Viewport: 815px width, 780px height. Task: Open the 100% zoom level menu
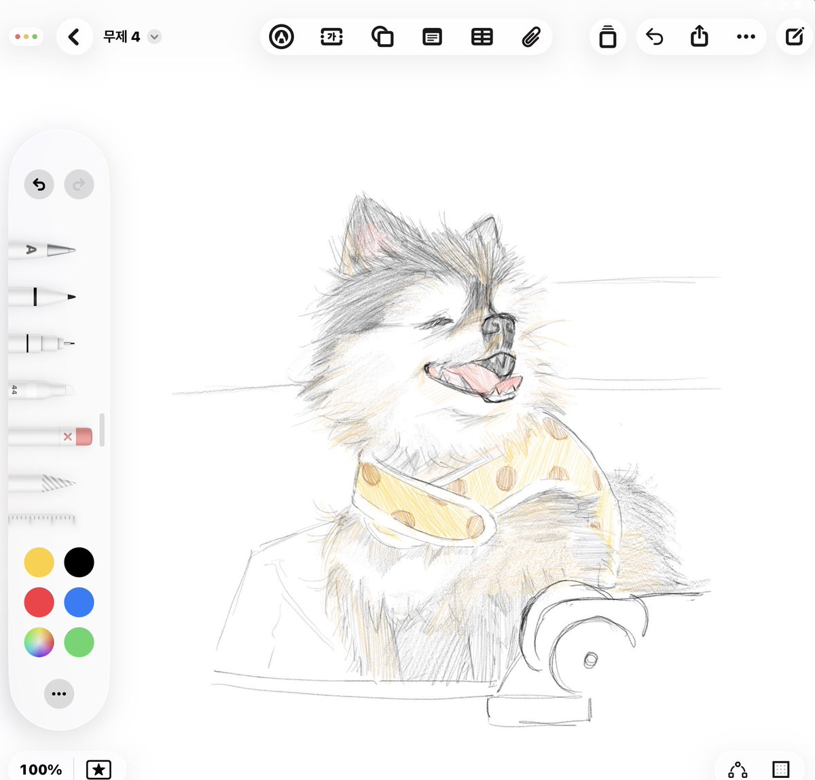pos(41,769)
